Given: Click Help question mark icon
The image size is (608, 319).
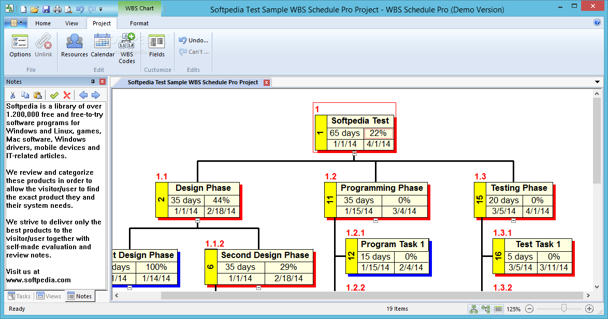Looking at the screenshot, I should click(597, 22).
